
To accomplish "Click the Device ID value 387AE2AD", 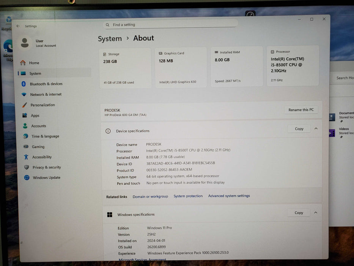I will pos(181,163).
